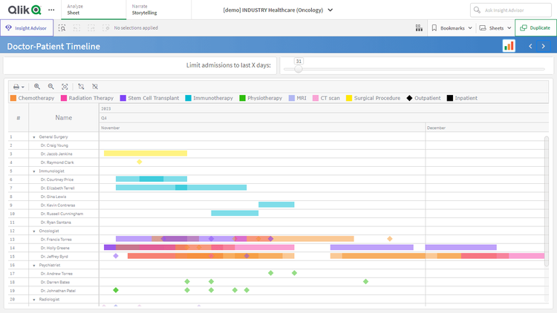Click the zoom out magnifier icon

click(x=51, y=87)
